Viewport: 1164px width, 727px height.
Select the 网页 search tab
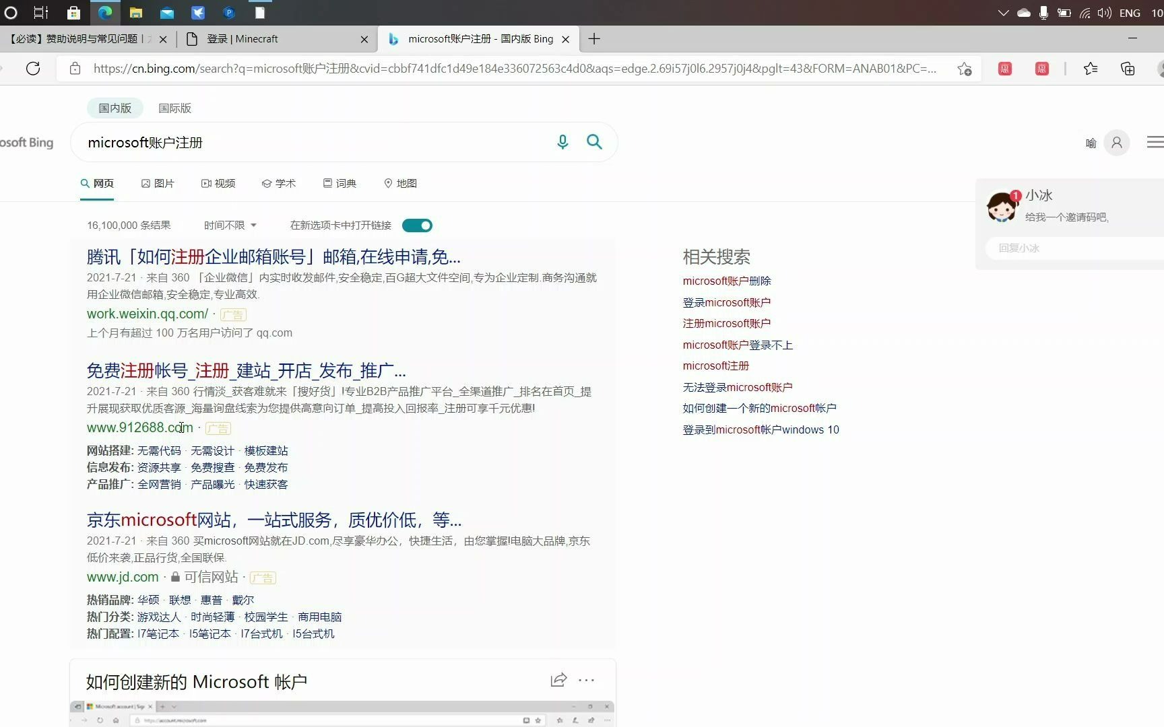point(97,183)
